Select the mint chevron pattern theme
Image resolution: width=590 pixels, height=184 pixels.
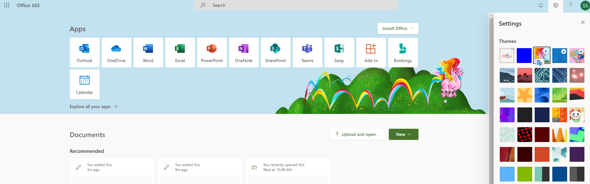coord(507,135)
